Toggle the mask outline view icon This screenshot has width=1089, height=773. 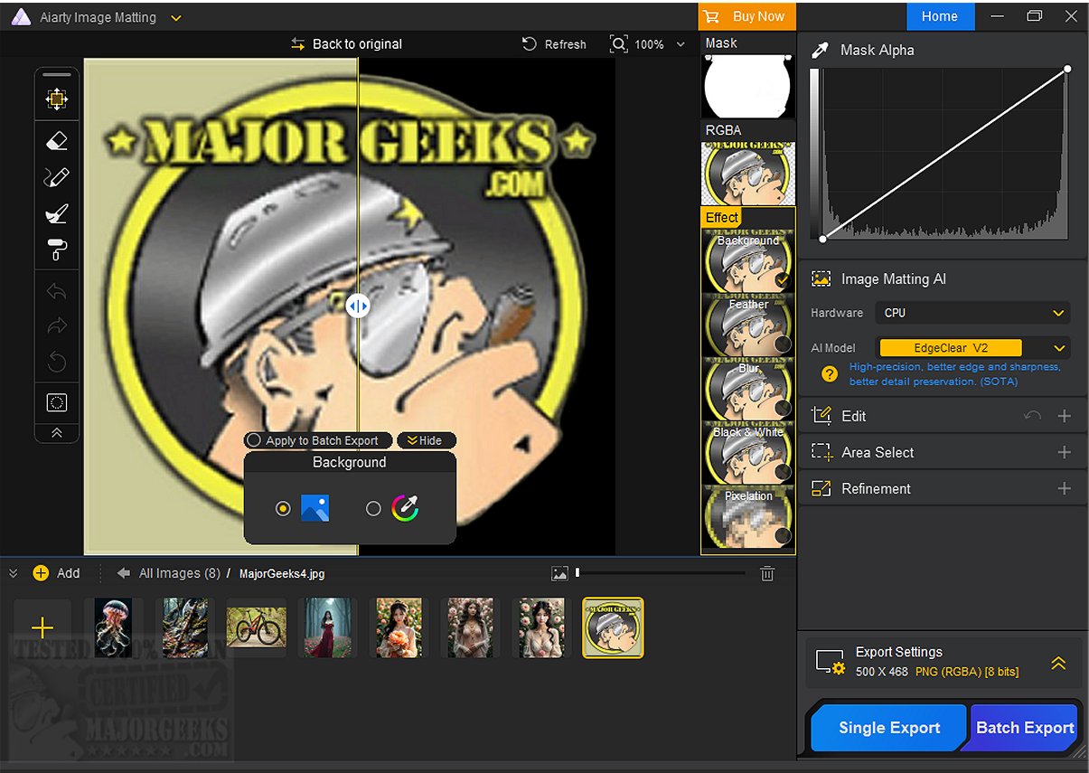(x=57, y=403)
